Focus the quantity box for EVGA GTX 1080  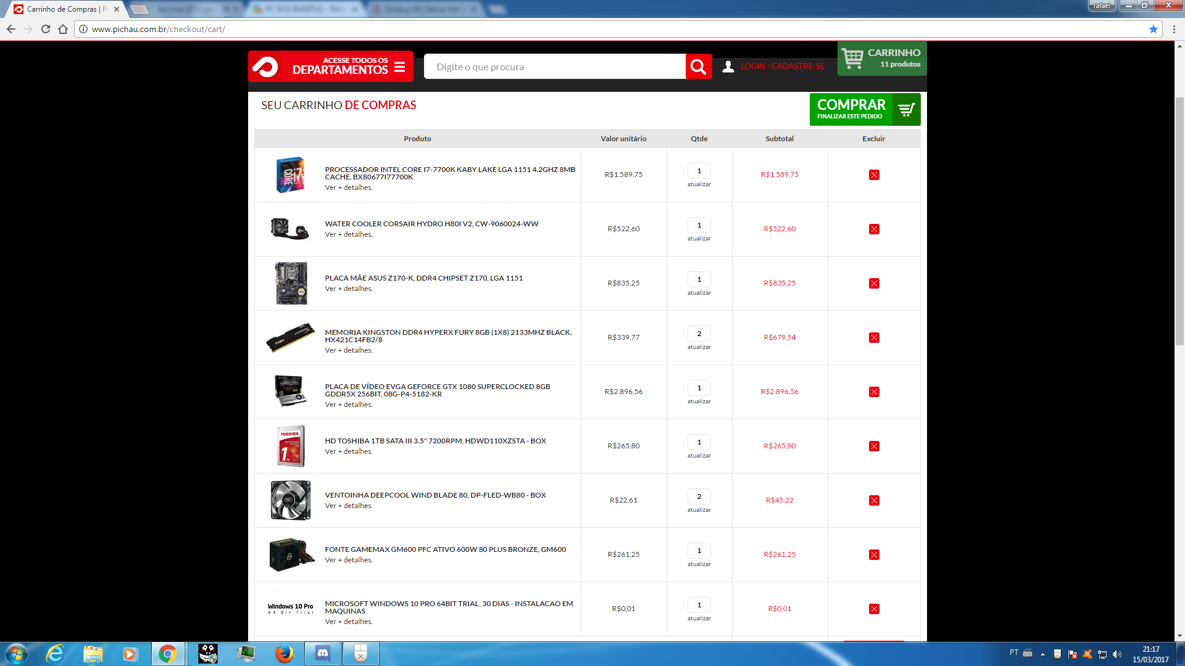click(699, 388)
